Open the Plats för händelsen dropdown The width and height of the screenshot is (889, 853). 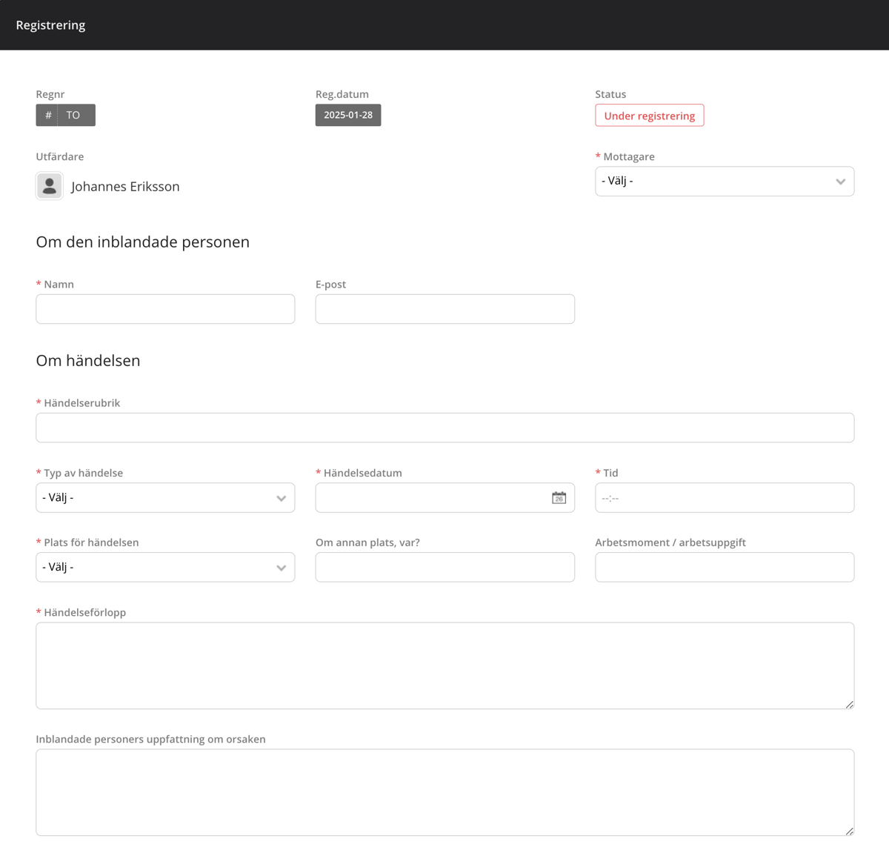point(165,568)
